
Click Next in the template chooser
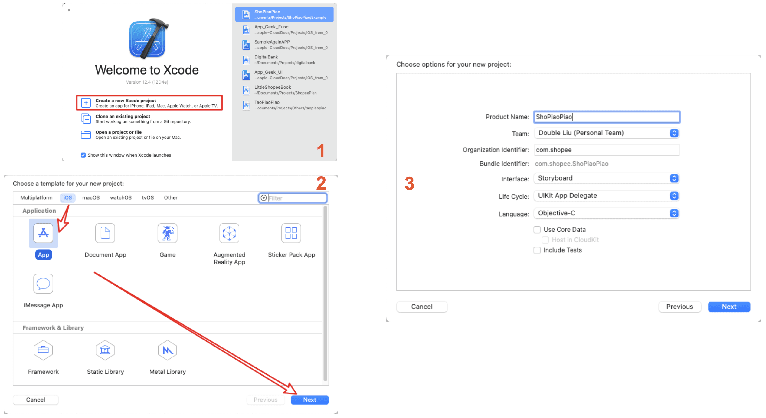click(309, 400)
